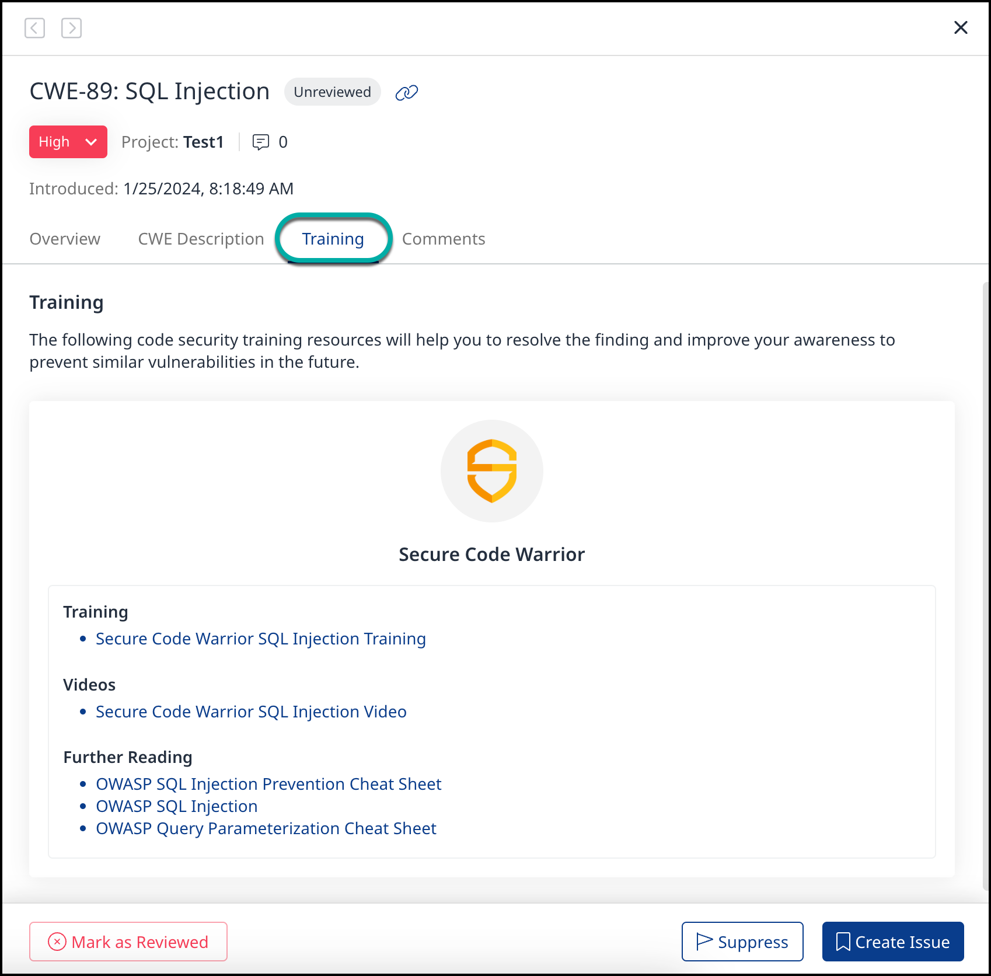Click the comments bubble icon
The image size is (991, 976).
click(260, 142)
